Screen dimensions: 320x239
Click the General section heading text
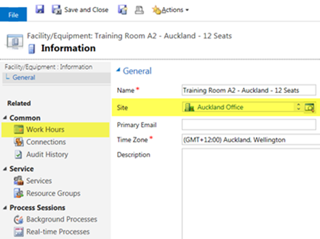tap(137, 70)
